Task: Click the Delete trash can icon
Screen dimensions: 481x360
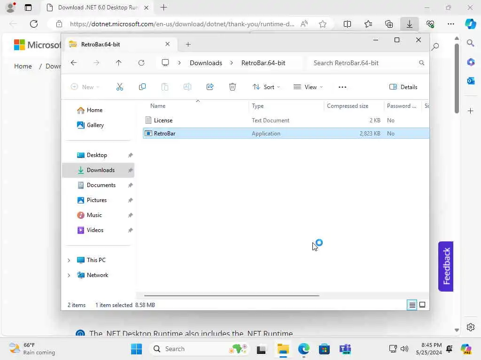Action: (x=233, y=87)
